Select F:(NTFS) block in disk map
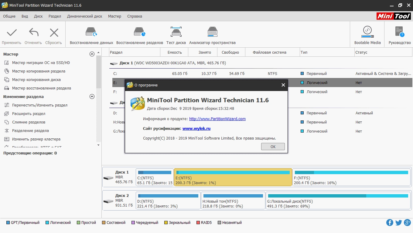This screenshot has width=413, height=233. coord(352,177)
